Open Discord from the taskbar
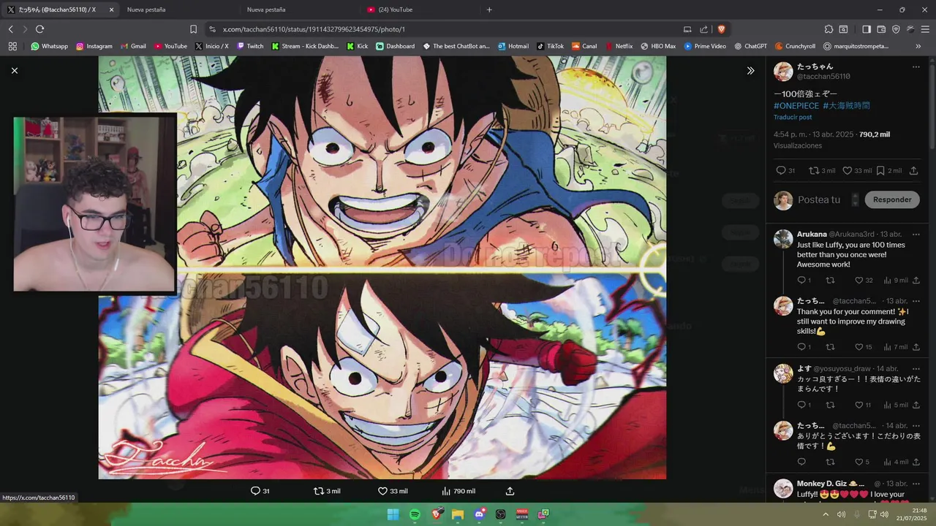The image size is (936, 526). (x=479, y=514)
